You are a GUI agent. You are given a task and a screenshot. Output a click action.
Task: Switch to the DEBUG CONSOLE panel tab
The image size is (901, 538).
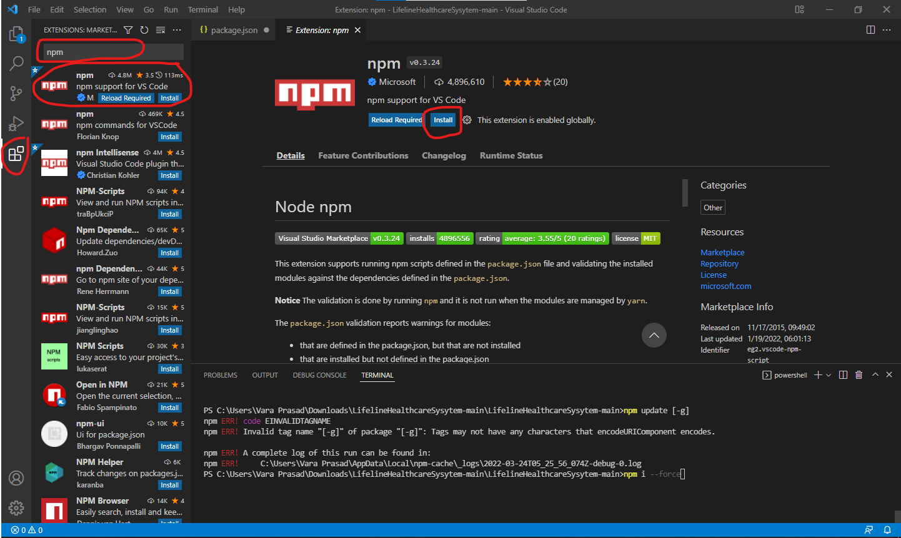[319, 375]
